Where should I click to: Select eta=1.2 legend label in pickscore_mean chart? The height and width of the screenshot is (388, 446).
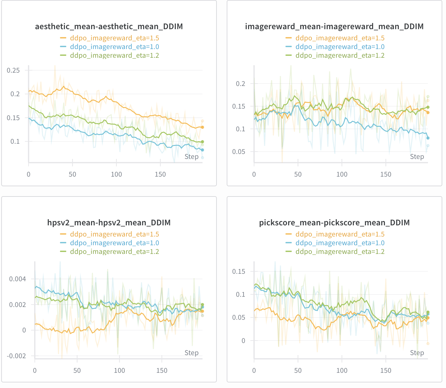point(340,252)
